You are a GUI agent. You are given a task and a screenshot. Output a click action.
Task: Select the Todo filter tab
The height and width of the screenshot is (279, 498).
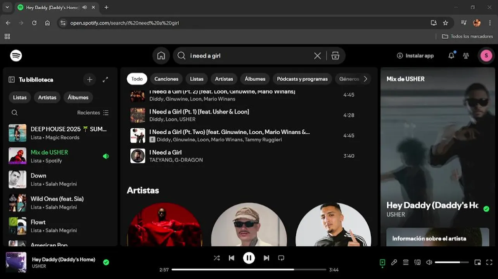137,79
